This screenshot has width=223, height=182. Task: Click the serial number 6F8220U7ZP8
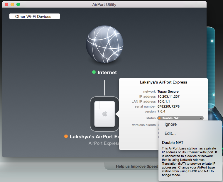point(168,106)
